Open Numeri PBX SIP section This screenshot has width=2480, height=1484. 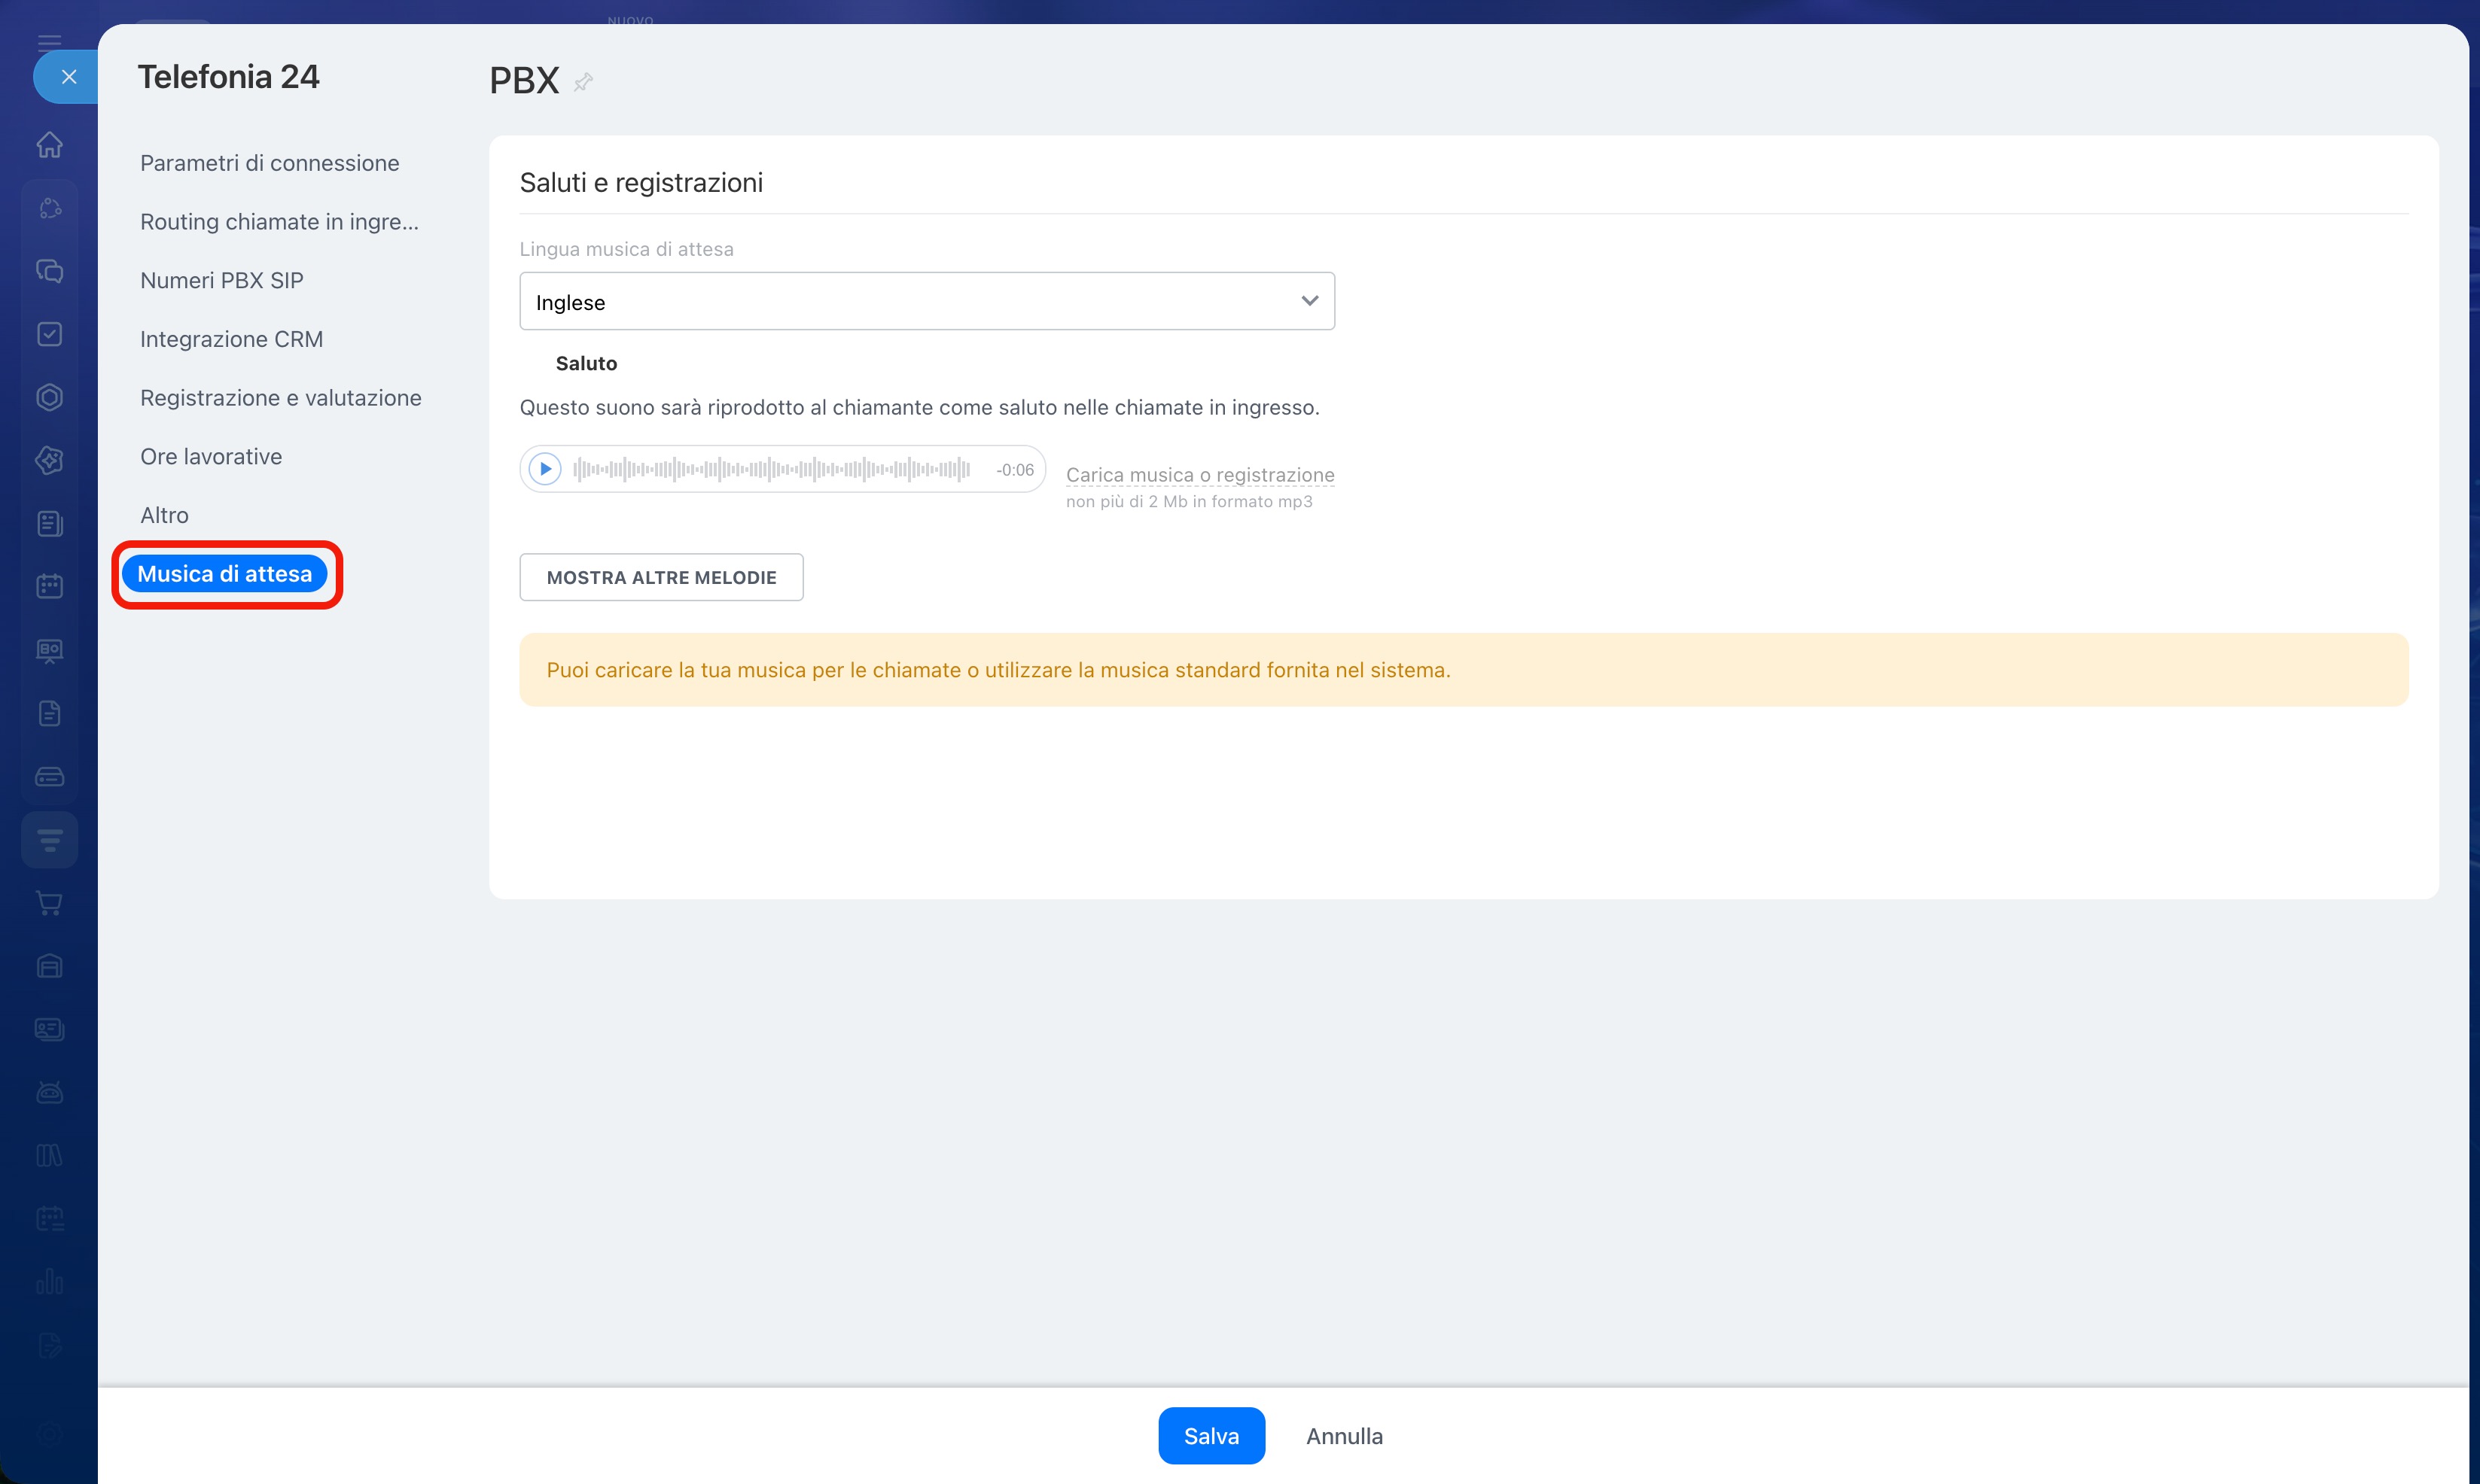tap(221, 280)
